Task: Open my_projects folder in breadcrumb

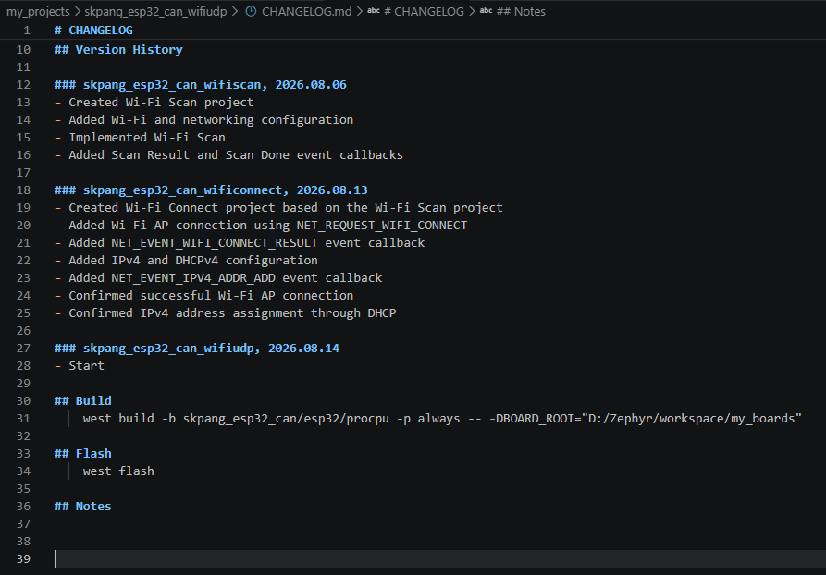Action: coord(38,12)
